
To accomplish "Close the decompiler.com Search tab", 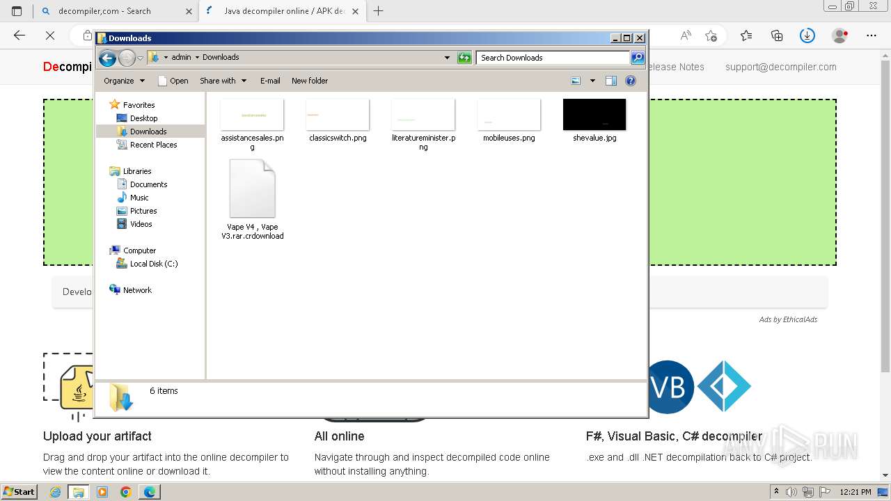I will click(189, 11).
